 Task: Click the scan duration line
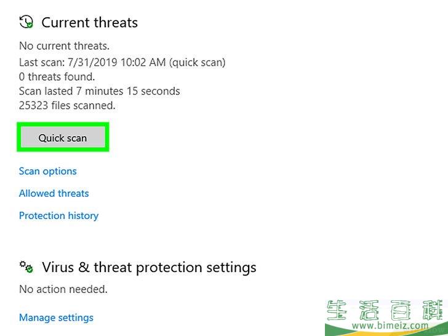pos(100,91)
